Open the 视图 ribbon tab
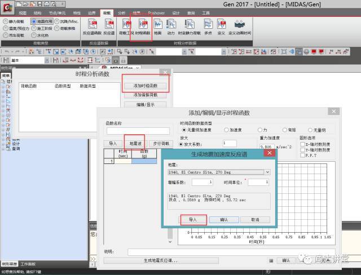 23,13
